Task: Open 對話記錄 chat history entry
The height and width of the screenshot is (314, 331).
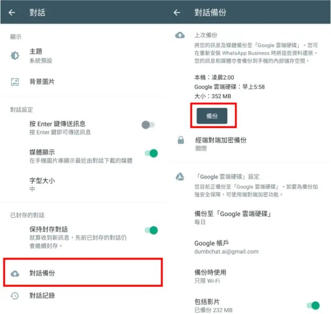Action: coord(83,296)
